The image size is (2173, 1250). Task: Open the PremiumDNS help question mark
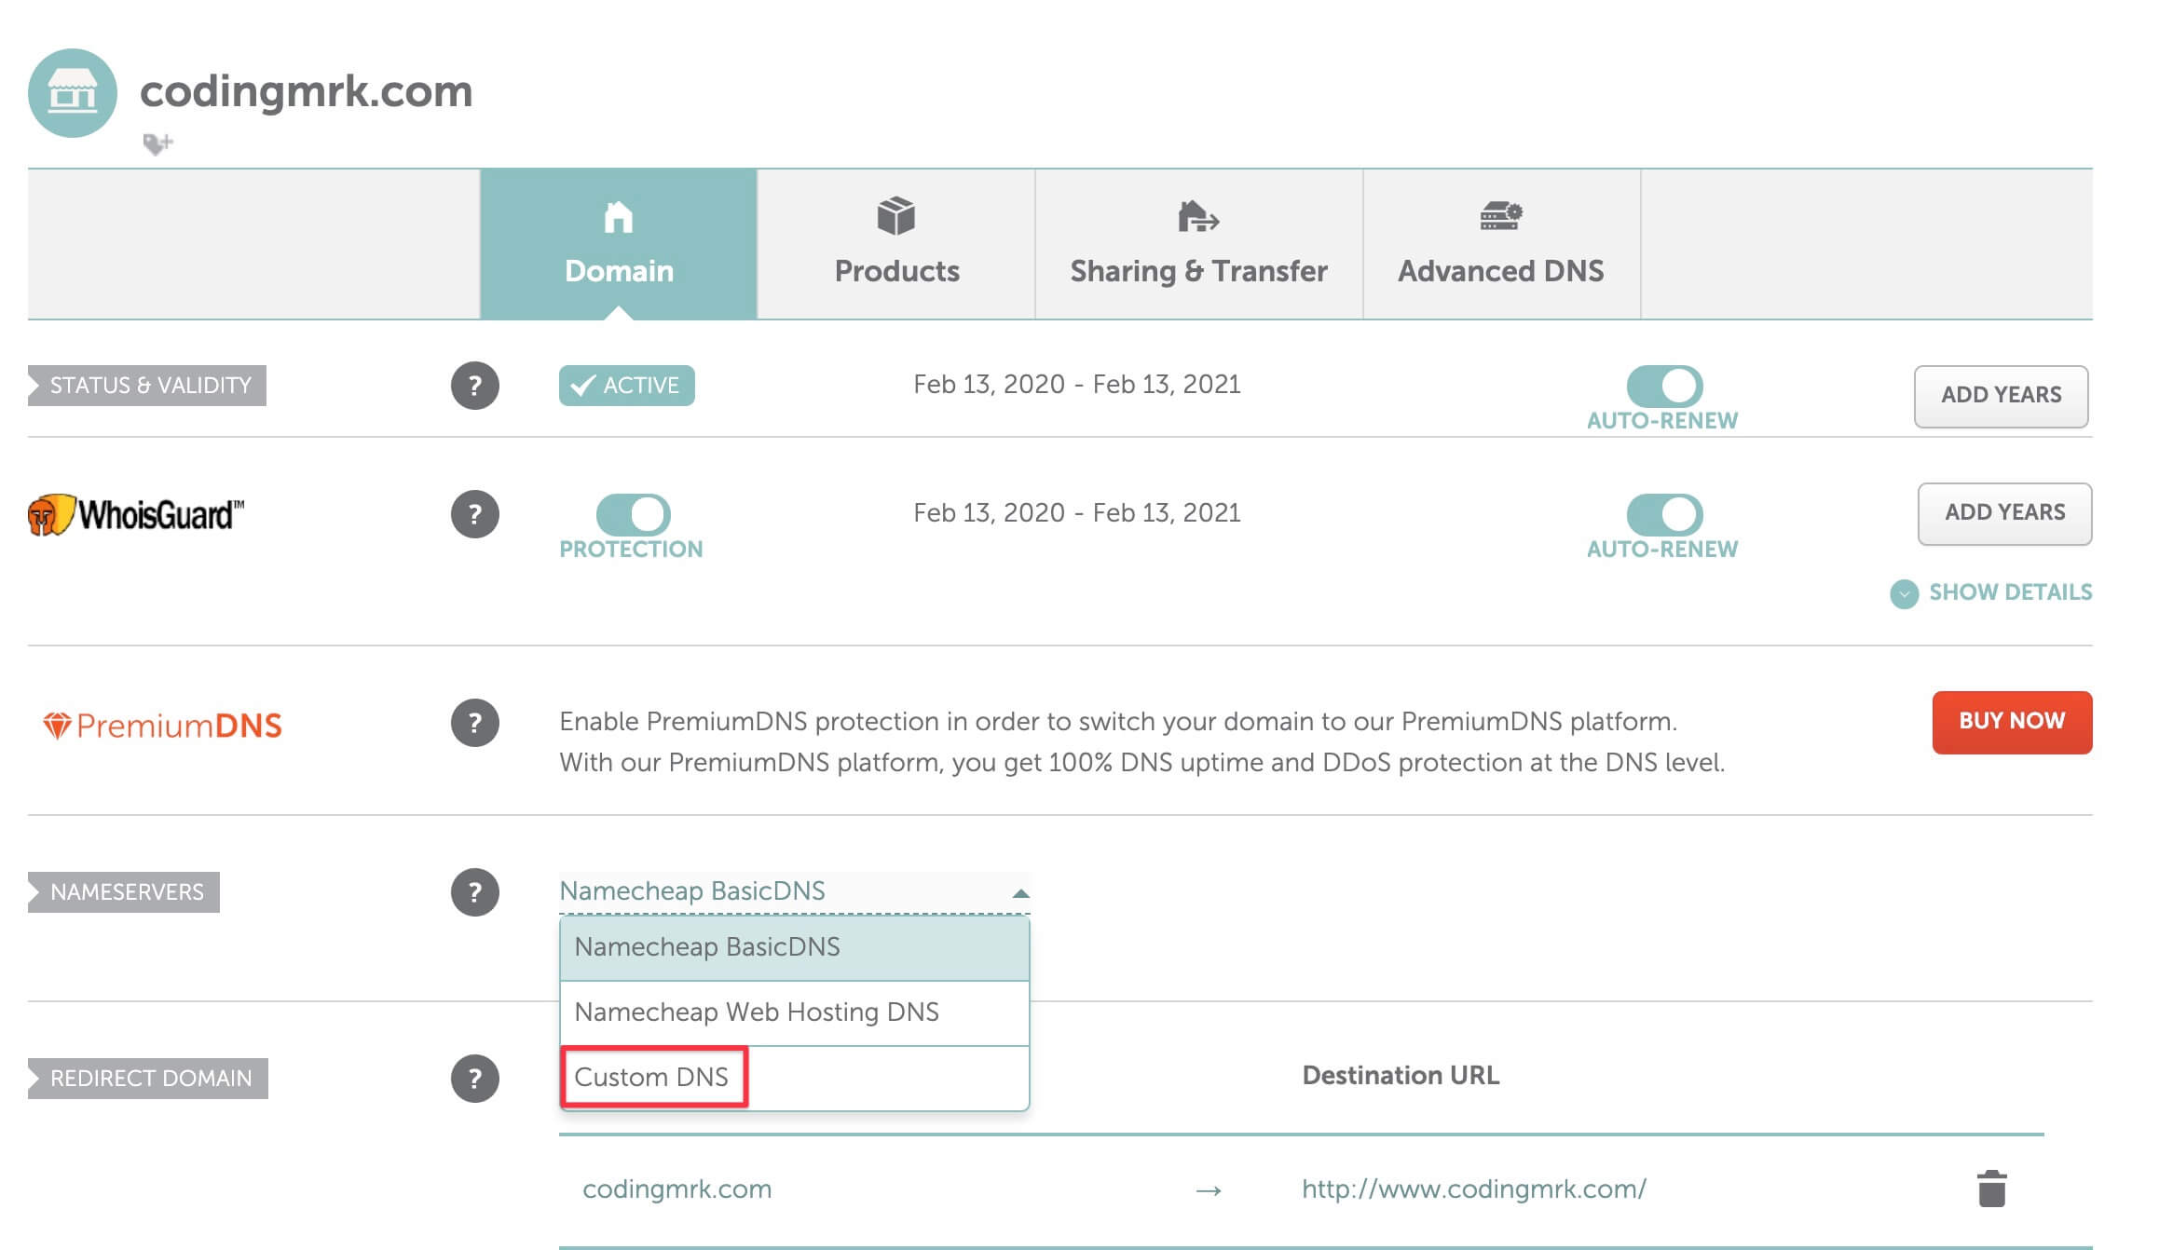tap(475, 723)
